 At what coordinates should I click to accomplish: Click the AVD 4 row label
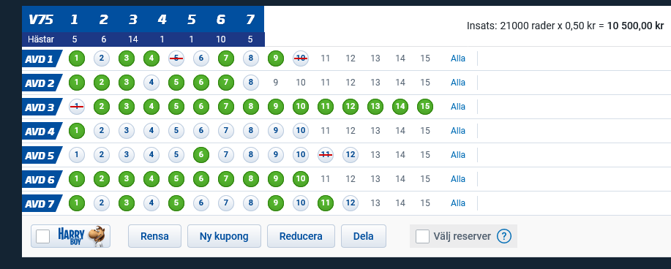(42, 131)
